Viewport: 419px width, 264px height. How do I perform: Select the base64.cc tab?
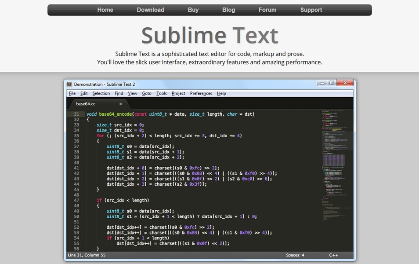point(98,104)
